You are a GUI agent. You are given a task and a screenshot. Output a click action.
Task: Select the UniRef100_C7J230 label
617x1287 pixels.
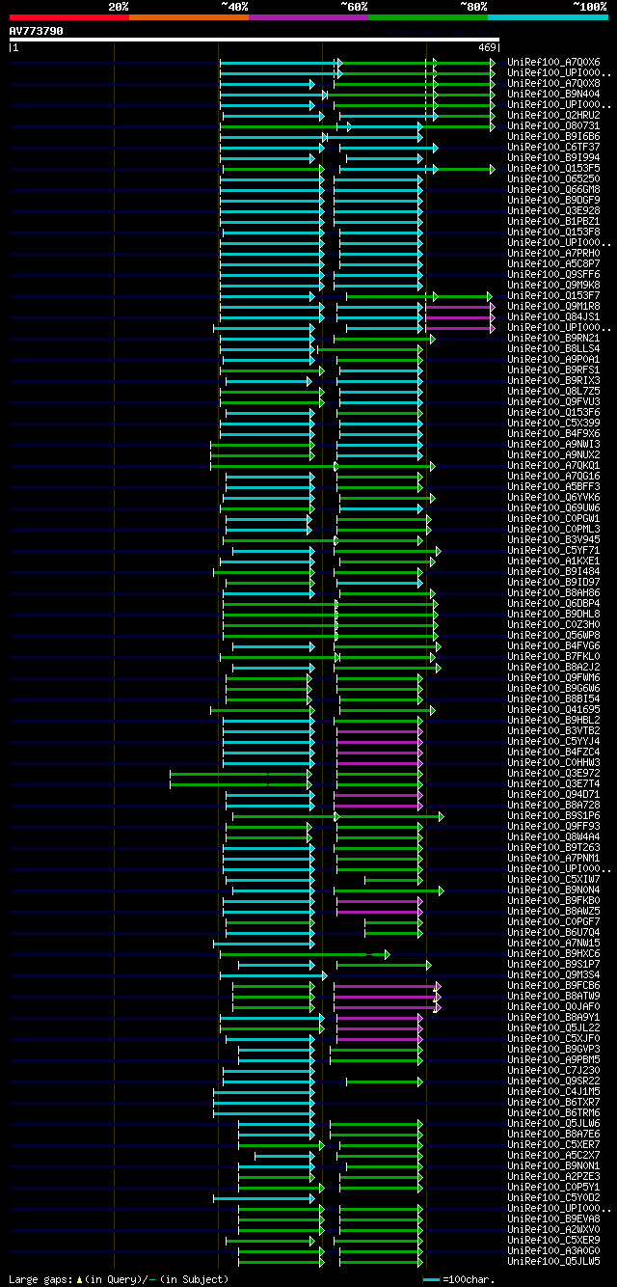coord(553,1071)
